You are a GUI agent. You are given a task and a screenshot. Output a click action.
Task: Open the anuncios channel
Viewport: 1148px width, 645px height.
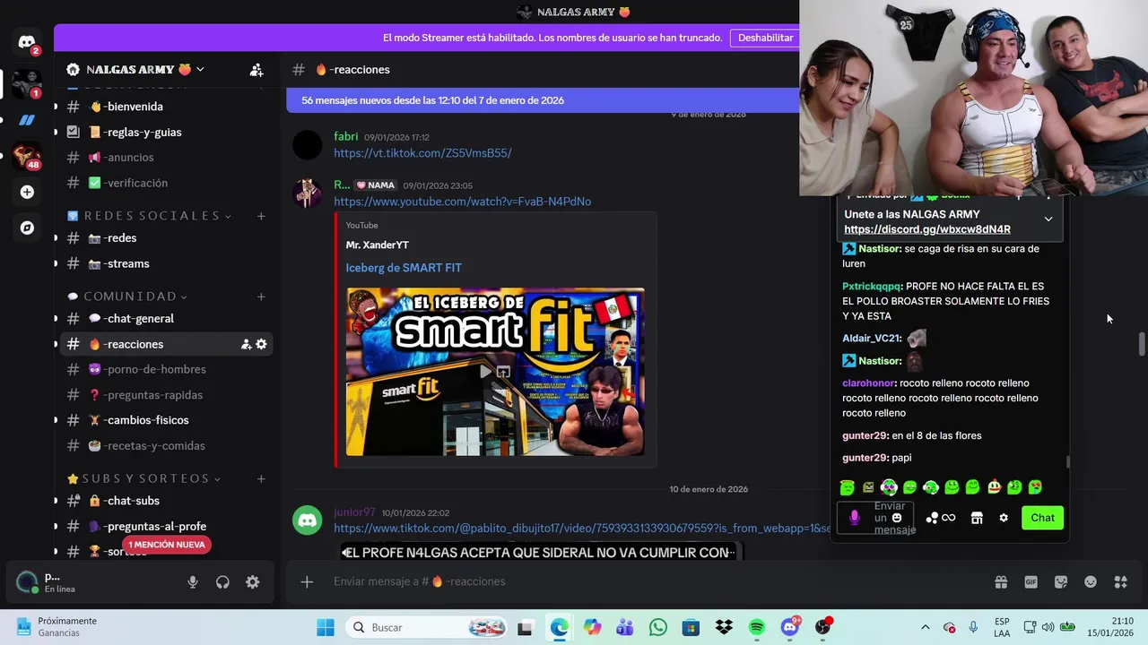[x=166, y=157]
